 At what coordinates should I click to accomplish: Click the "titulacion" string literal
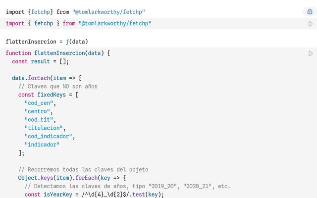[x=45, y=128]
